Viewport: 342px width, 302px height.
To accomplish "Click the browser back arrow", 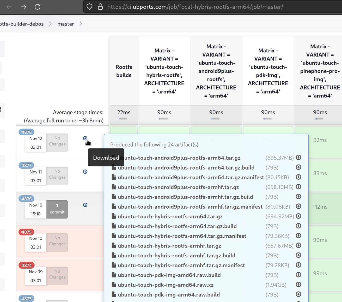I will point(9,7).
